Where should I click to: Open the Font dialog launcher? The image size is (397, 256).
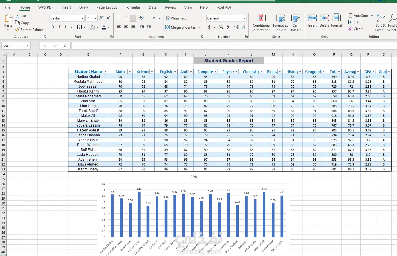(x=111, y=37)
